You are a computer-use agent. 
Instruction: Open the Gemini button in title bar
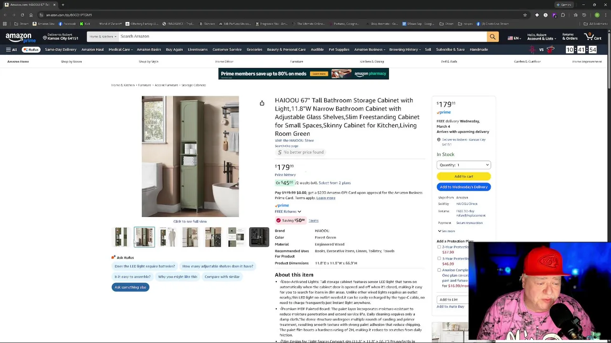click(564, 5)
